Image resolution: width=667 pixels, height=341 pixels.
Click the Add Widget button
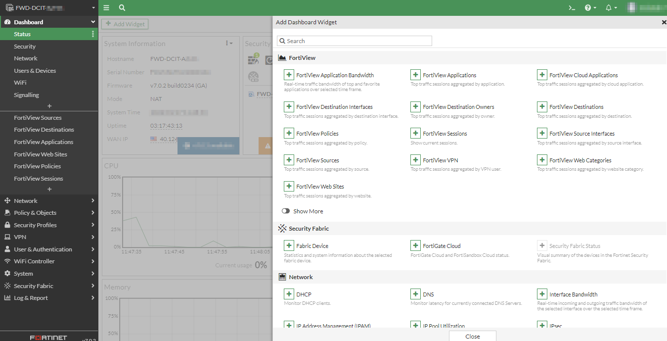click(125, 24)
